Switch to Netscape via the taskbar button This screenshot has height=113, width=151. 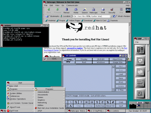pyautogui.click(x=77, y=111)
